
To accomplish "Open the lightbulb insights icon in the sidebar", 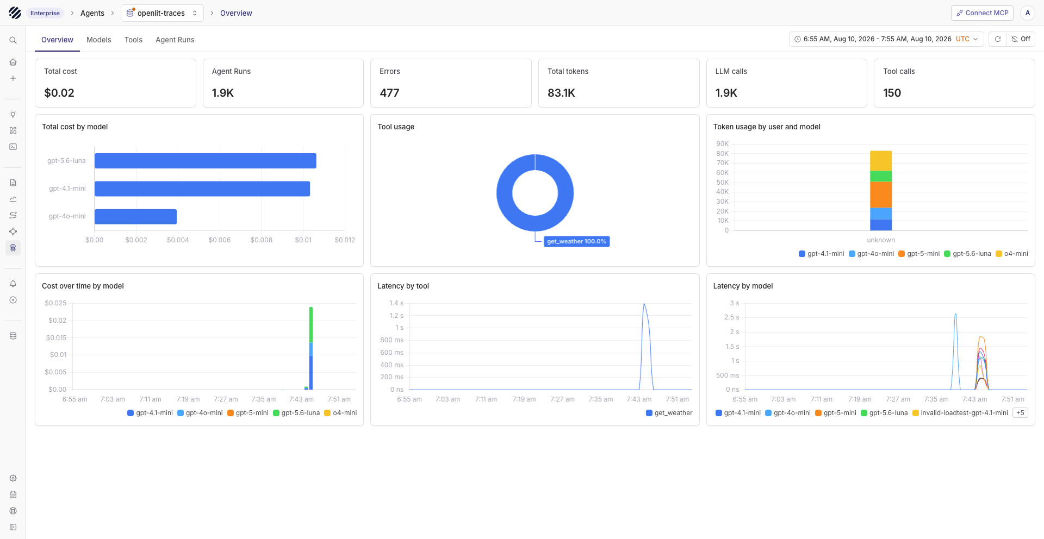I will 13,114.
